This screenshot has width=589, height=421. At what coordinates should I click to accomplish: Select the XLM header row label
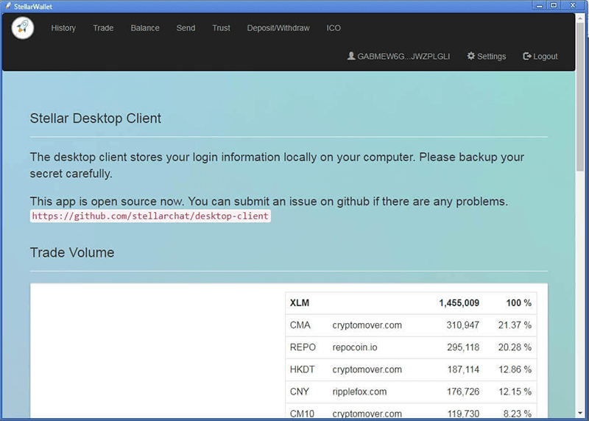click(300, 303)
